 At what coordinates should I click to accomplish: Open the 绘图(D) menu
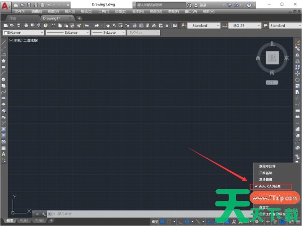coord(121,12)
